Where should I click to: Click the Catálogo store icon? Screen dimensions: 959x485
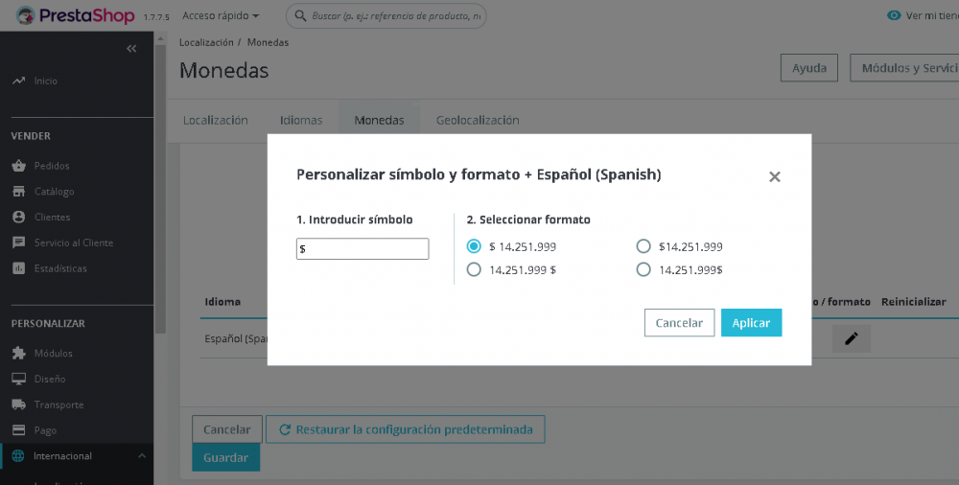point(18,192)
